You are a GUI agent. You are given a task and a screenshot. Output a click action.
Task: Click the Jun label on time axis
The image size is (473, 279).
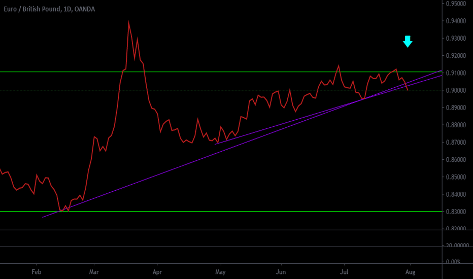pyautogui.click(x=281, y=272)
